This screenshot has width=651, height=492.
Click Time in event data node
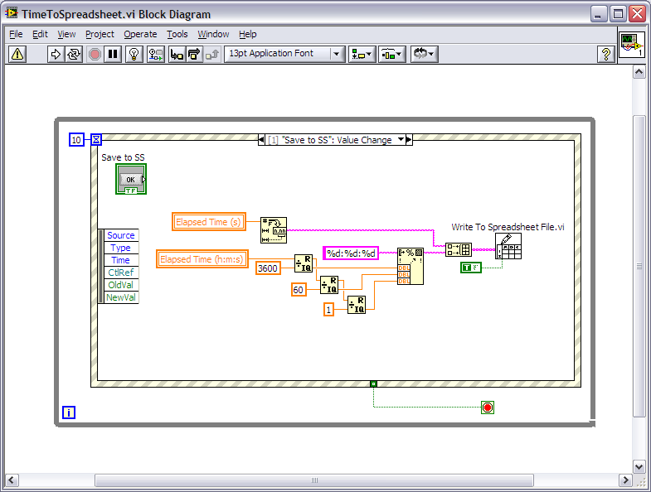click(121, 260)
